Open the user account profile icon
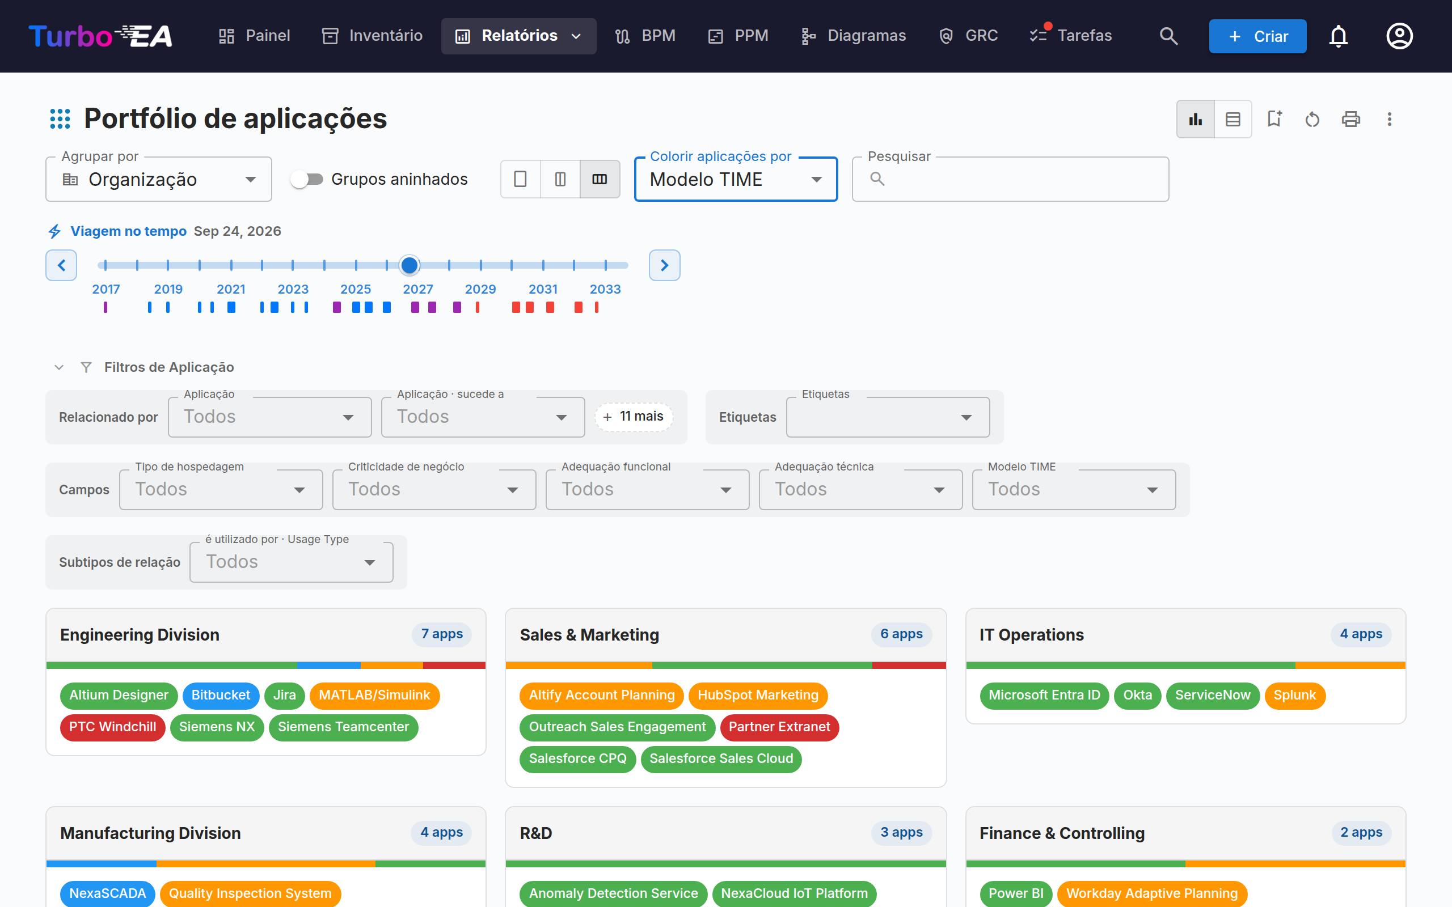The image size is (1452, 907). coord(1399,36)
